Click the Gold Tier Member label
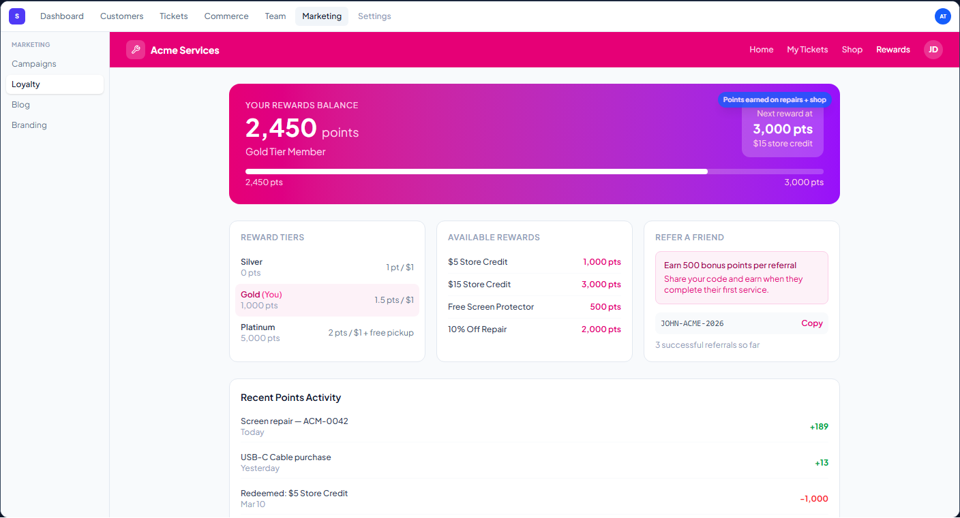Image resolution: width=960 pixels, height=518 pixels. (x=286, y=152)
